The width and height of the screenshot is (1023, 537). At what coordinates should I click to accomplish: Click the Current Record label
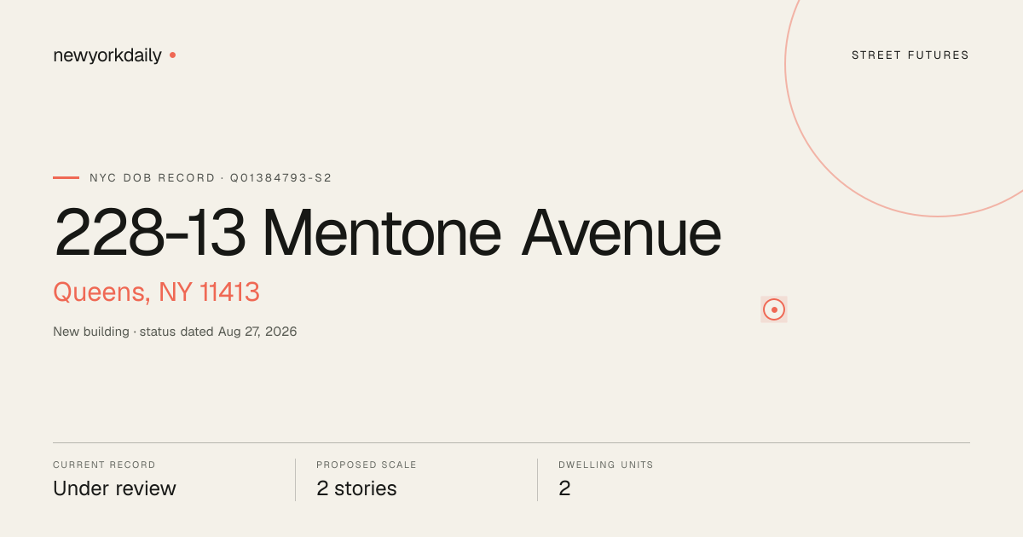pos(104,465)
